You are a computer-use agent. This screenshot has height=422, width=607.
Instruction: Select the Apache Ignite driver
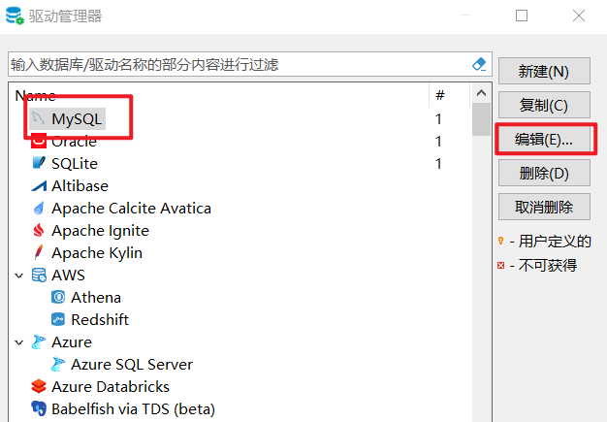pyautogui.click(x=100, y=231)
